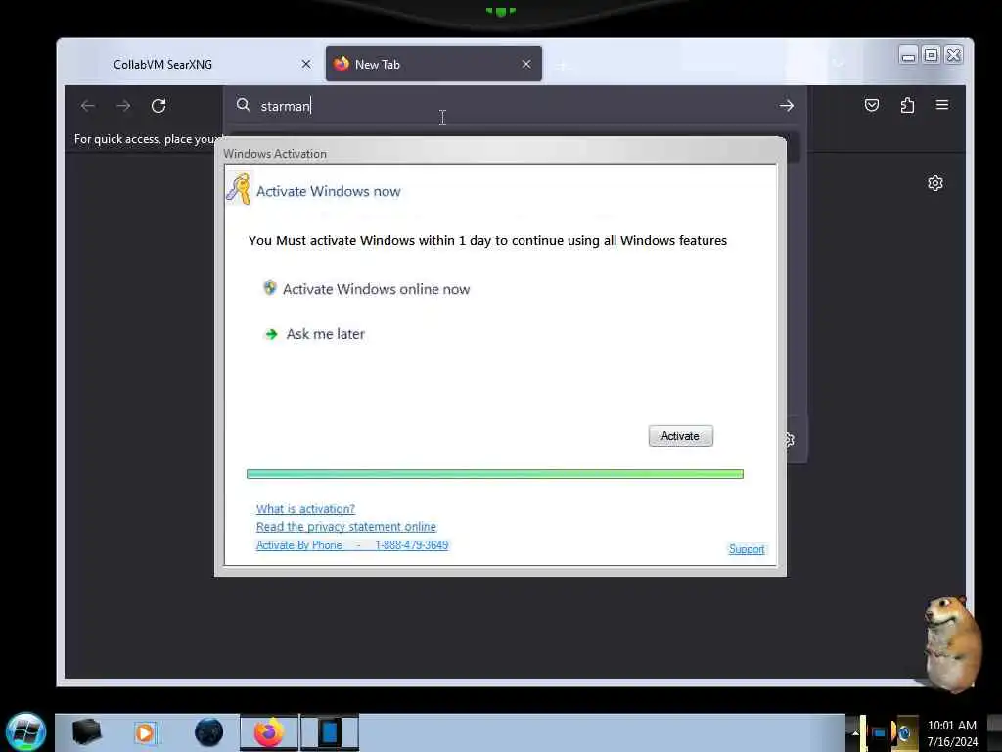Image resolution: width=1002 pixels, height=752 pixels.
Task: Switch to Firefox in the taskbar
Action: point(269,732)
